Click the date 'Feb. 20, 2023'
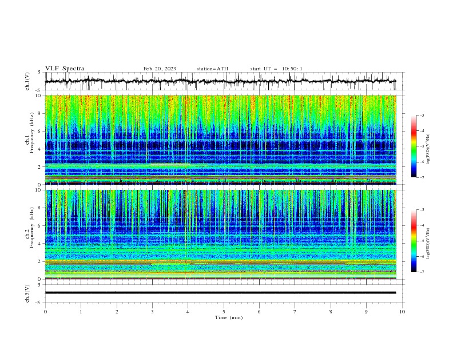Screen dimensions: 453x350 (160, 69)
